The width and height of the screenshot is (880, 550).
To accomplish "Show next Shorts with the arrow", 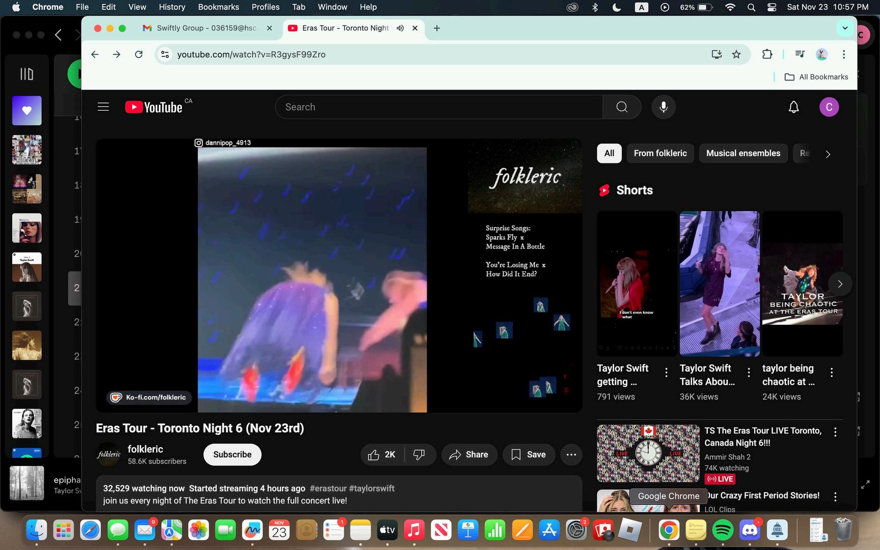I will pos(840,284).
